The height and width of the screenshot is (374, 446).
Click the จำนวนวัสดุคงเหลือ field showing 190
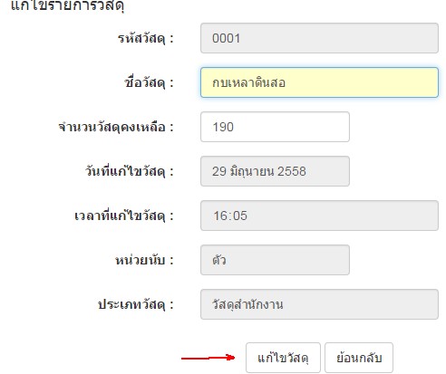tap(275, 127)
